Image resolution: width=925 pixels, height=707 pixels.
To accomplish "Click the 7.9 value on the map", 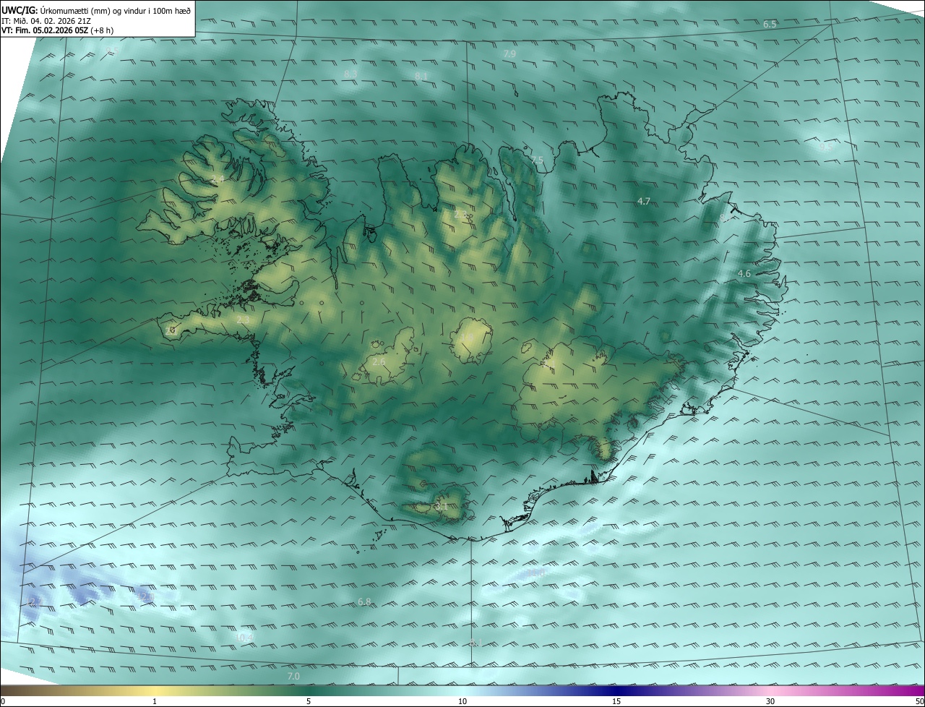I will [x=509, y=54].
